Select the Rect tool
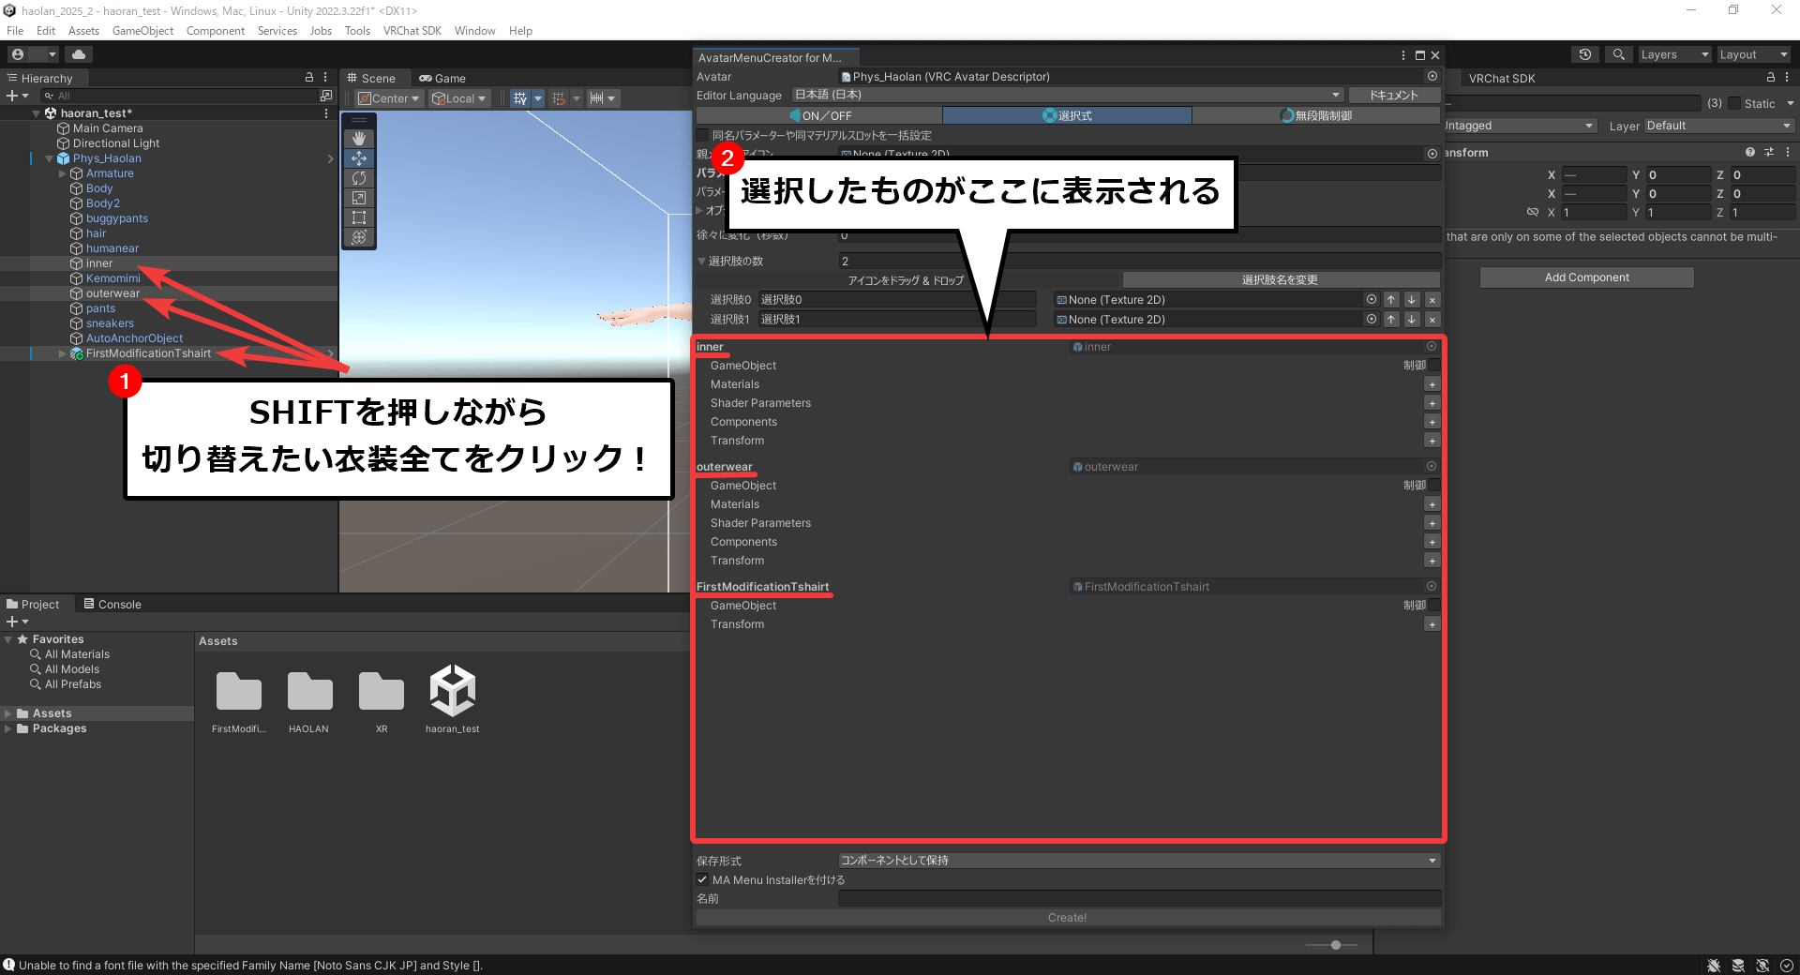This screenshot has width=1800, height=975. coord(359,217)
